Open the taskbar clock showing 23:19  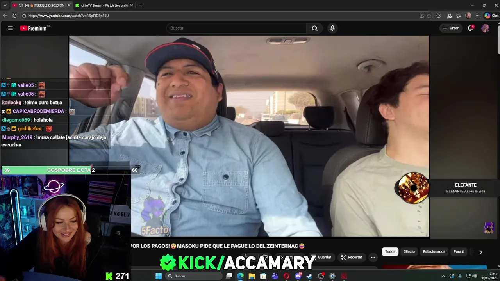point(489,276)
